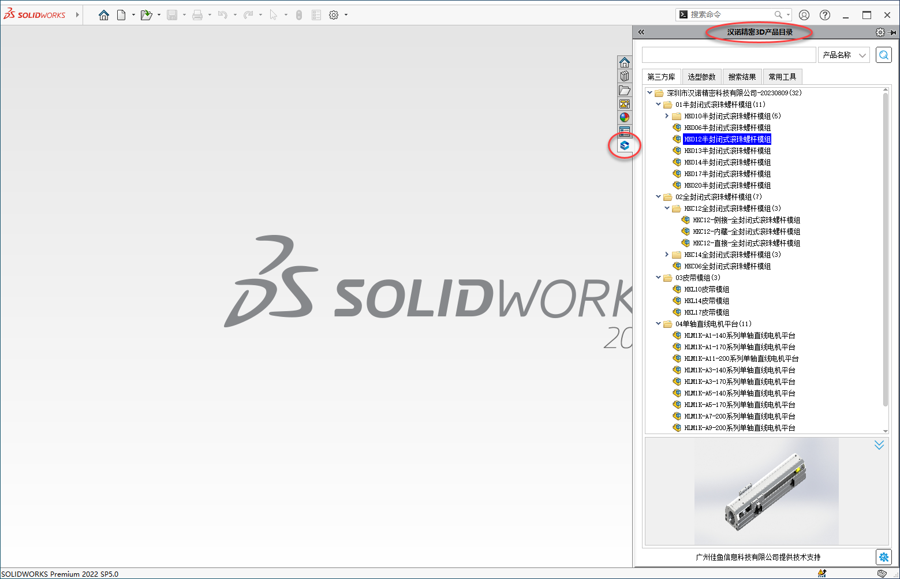Choose the Select cursor tool
The image size is (900, 579).
click(x=274, y=15)
